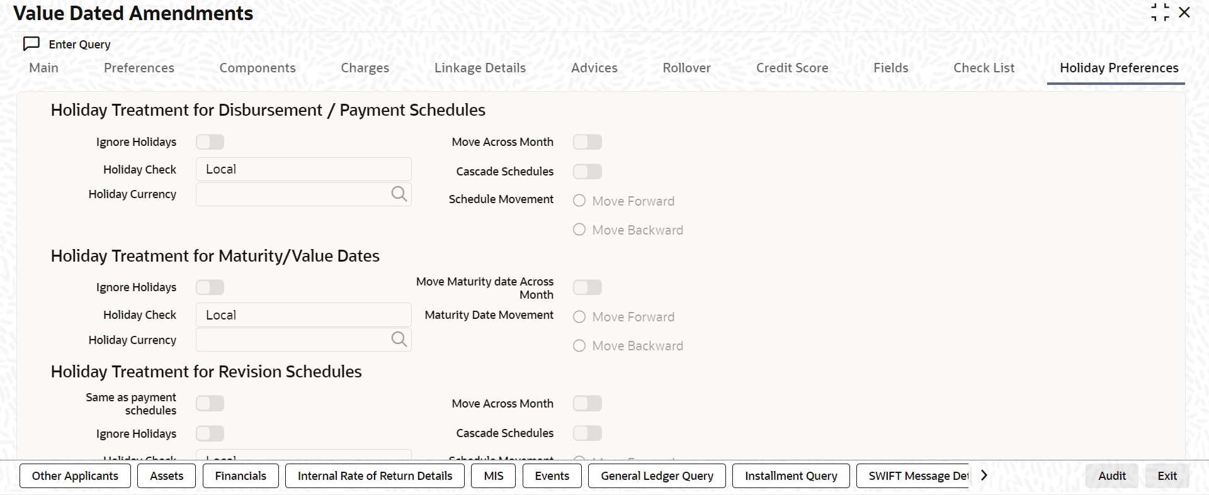This screenshot has width=1209, height=495.
Task: Switch to the Main tab
Action: tap(44, 68)
